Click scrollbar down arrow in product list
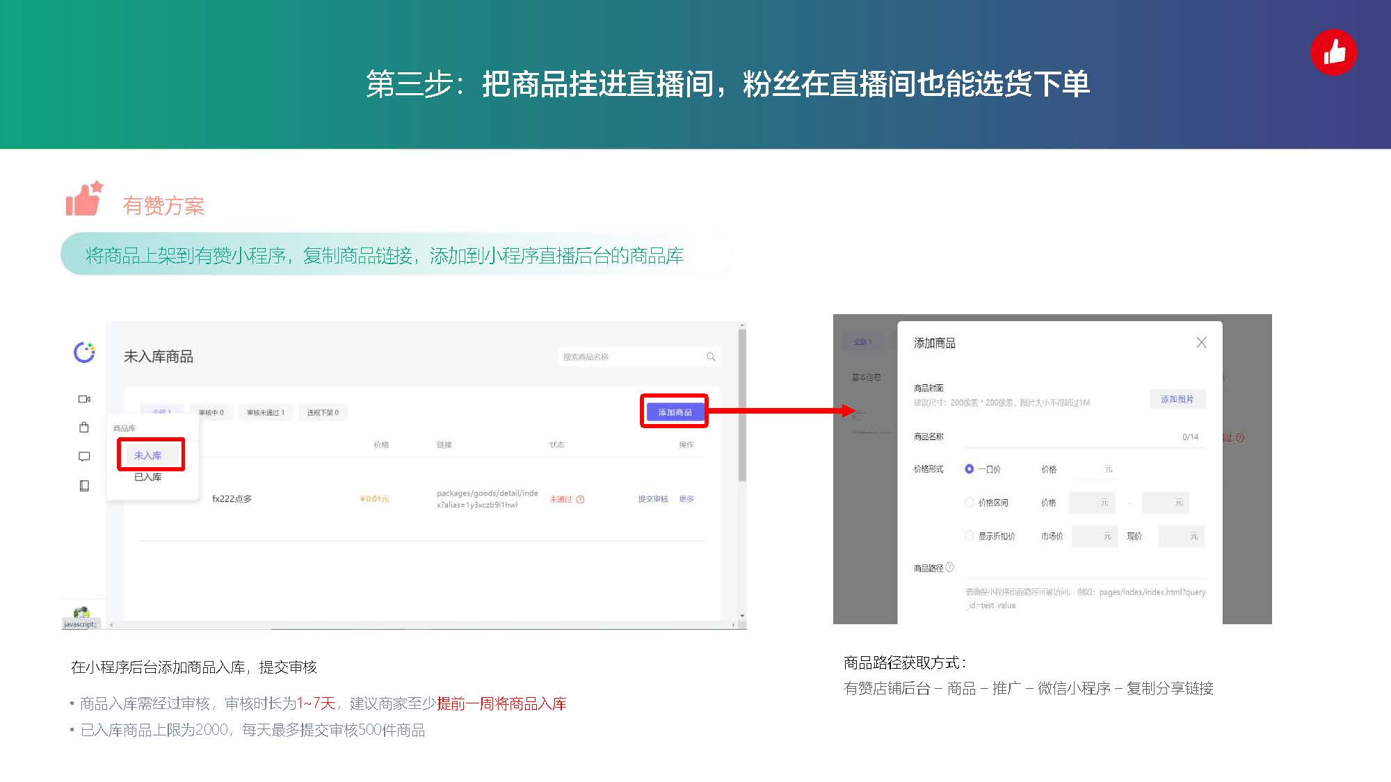This screenshot has height=782, width=1391. [742, 616]
